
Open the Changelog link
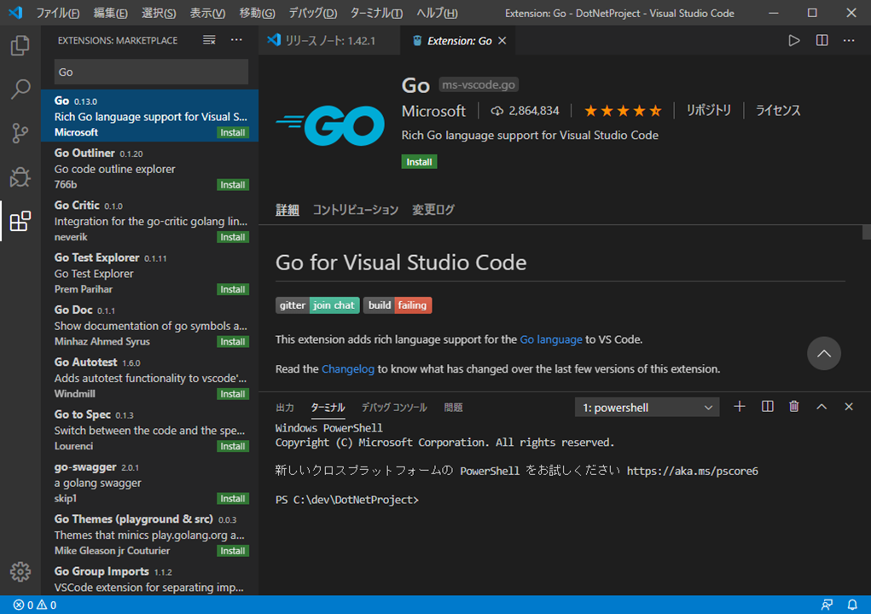click(348, 368)
